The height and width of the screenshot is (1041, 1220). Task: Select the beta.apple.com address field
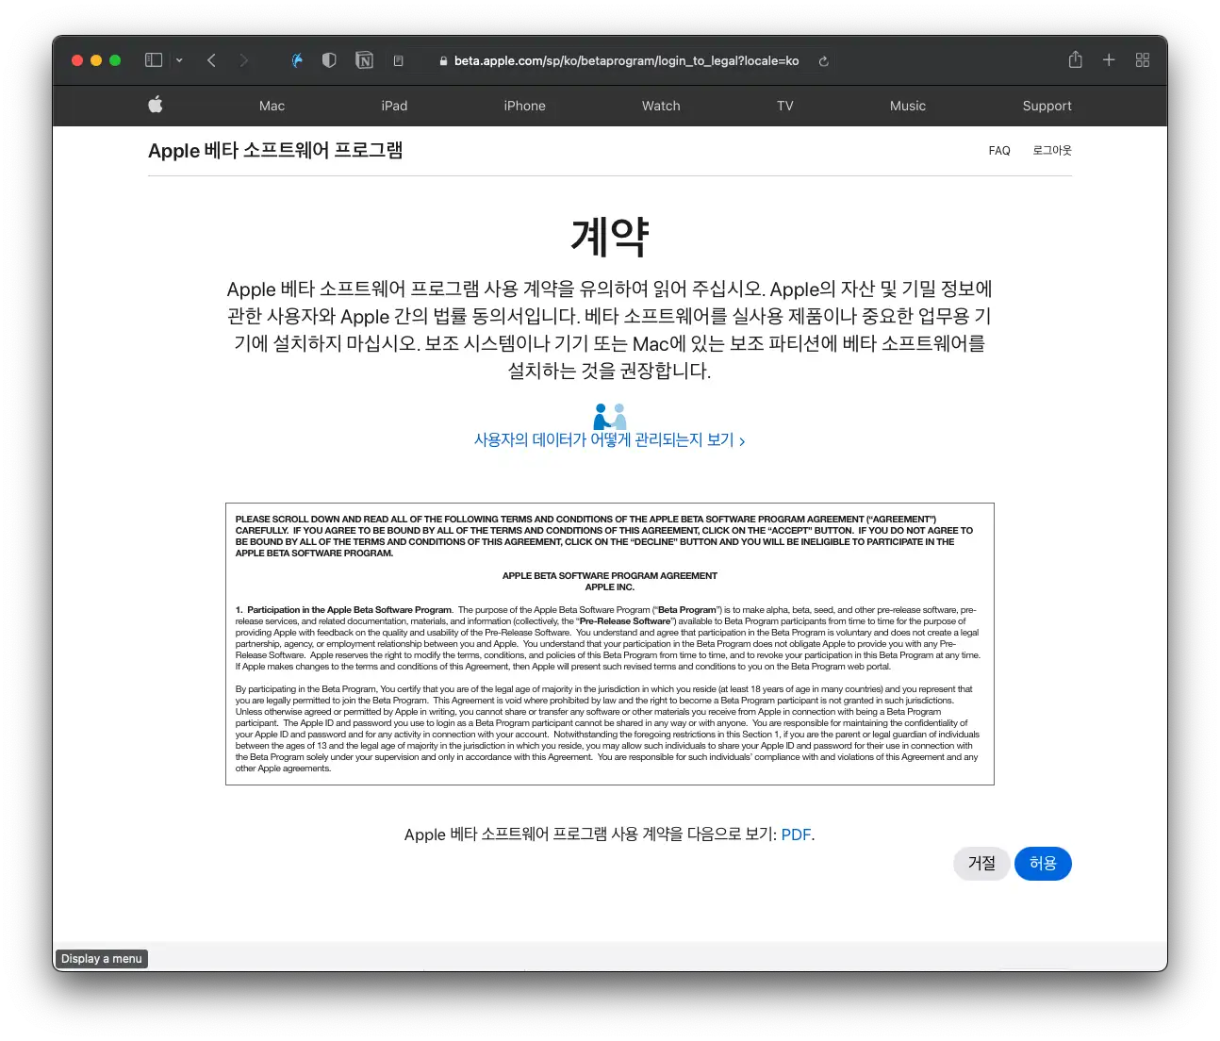click(x=626, y=60)
